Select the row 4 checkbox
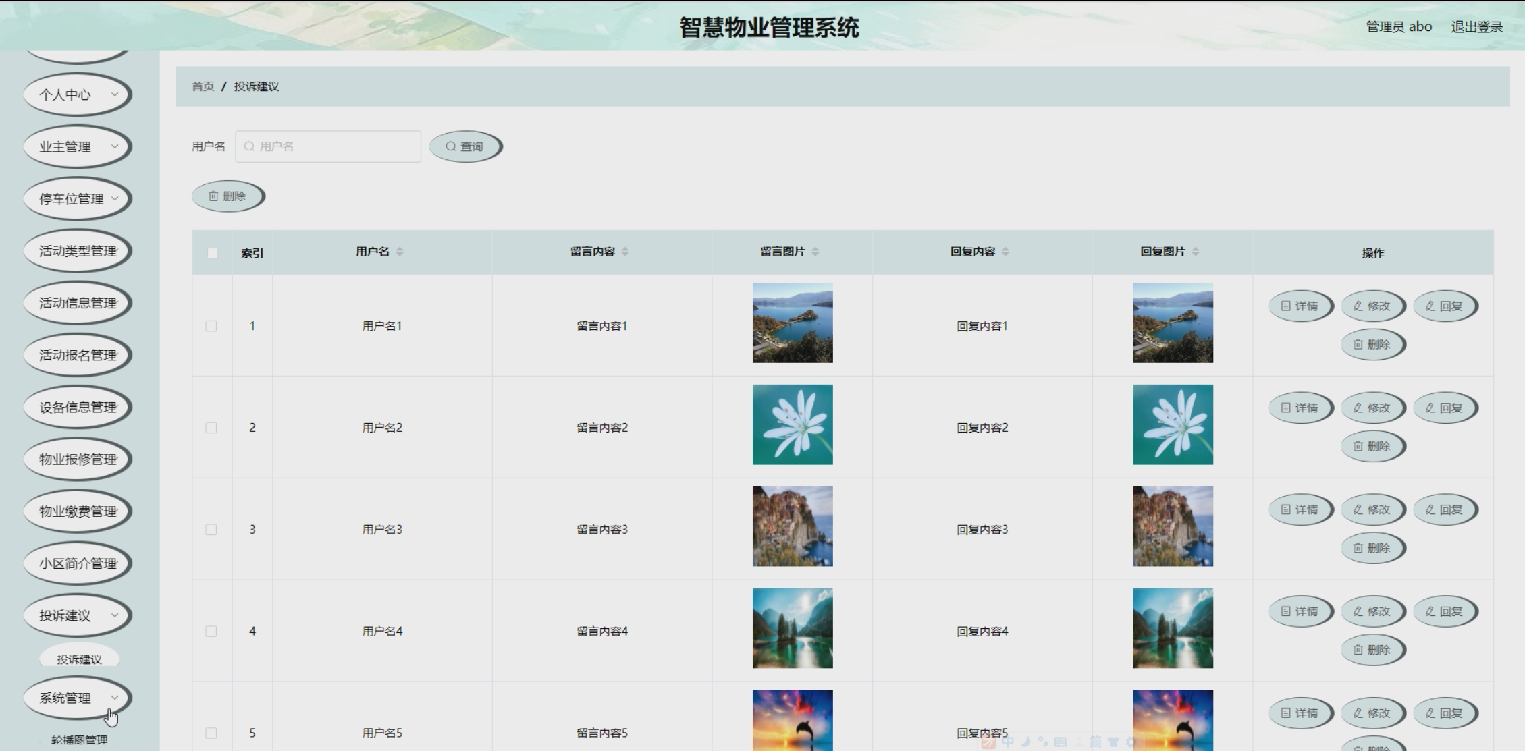This screenshot has height=751, width=1525. (211, 632)
